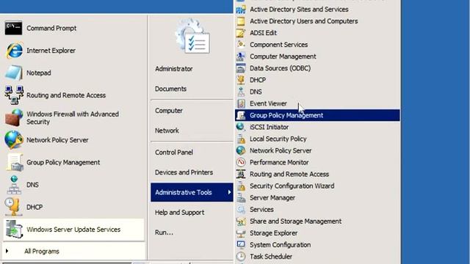Click Data Sources (ODBC) icon
Viewport: 470px width, 264px height.
coord(241,68)
